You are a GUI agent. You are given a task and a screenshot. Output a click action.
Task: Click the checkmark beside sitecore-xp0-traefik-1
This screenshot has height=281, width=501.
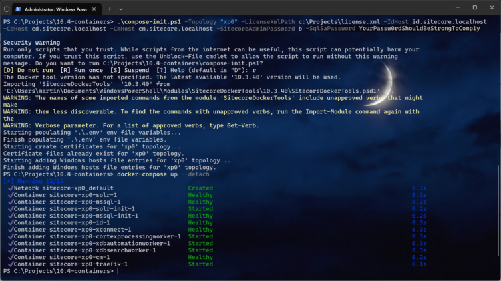9,264
